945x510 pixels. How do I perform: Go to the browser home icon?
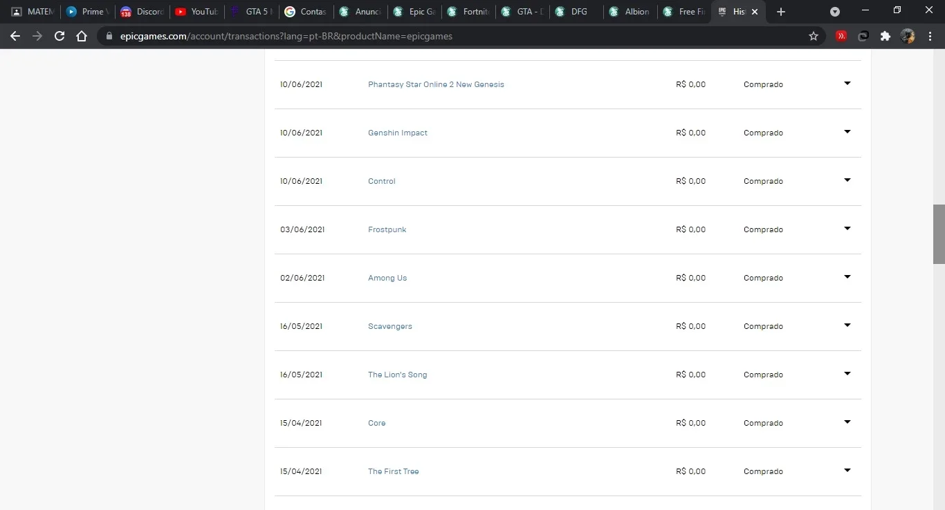(82, 36)
